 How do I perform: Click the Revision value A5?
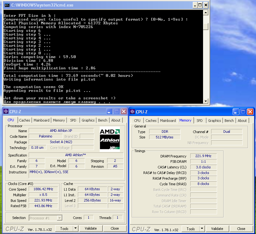click(x=115, y=167)
